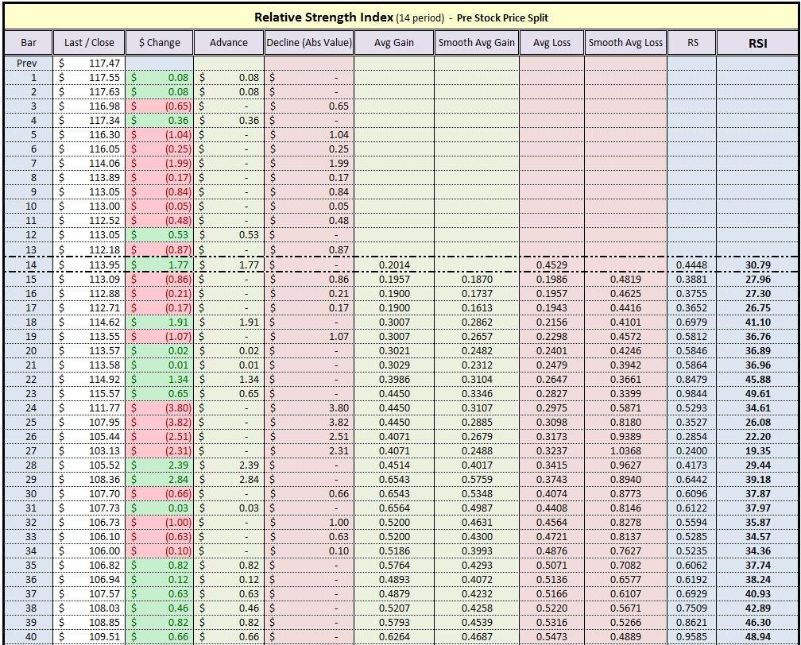
Task: Select the RSI column header
Action: coord(757,43)
